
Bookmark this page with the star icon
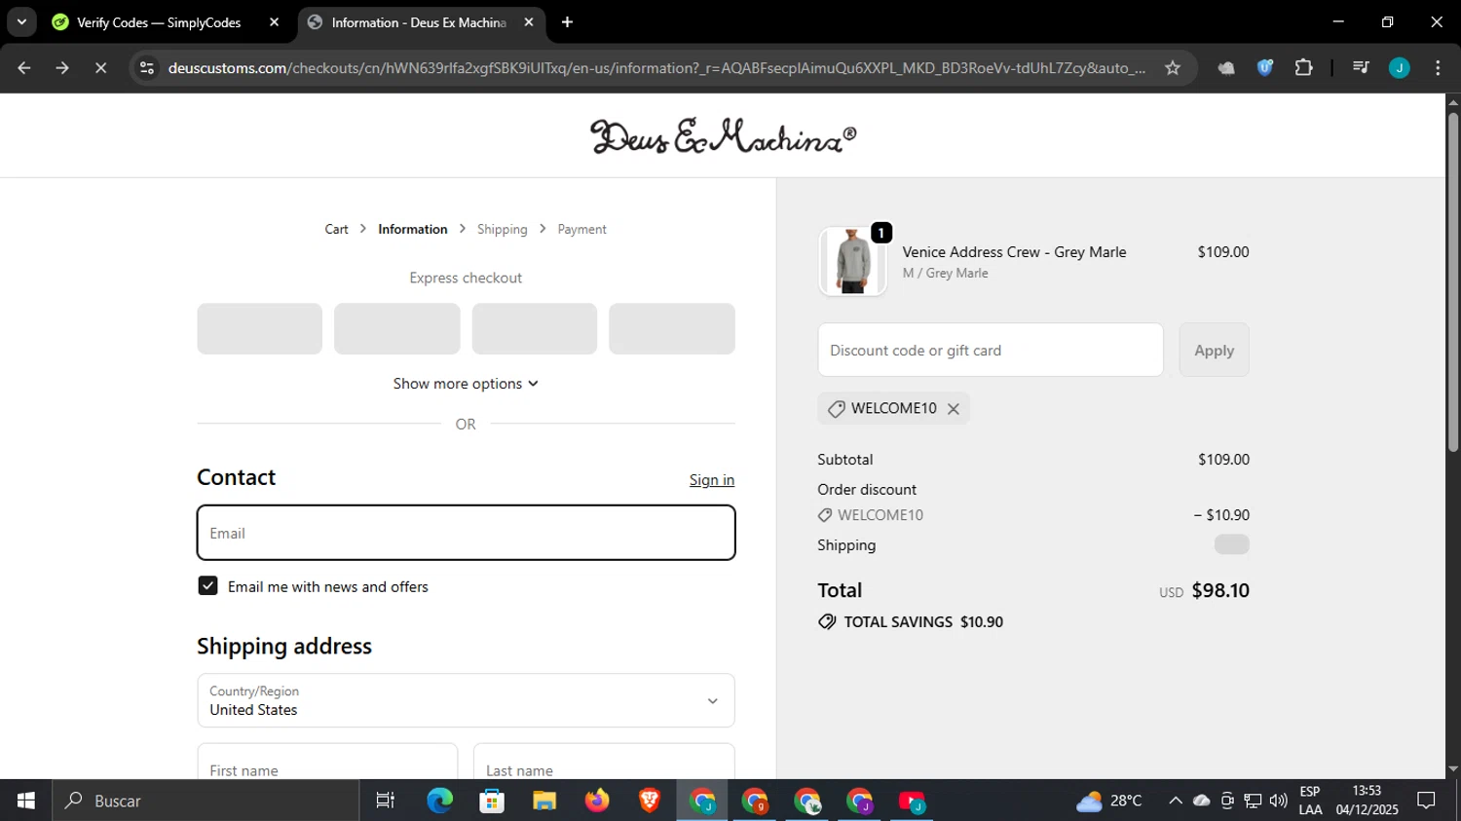[x=1173, y=68]
